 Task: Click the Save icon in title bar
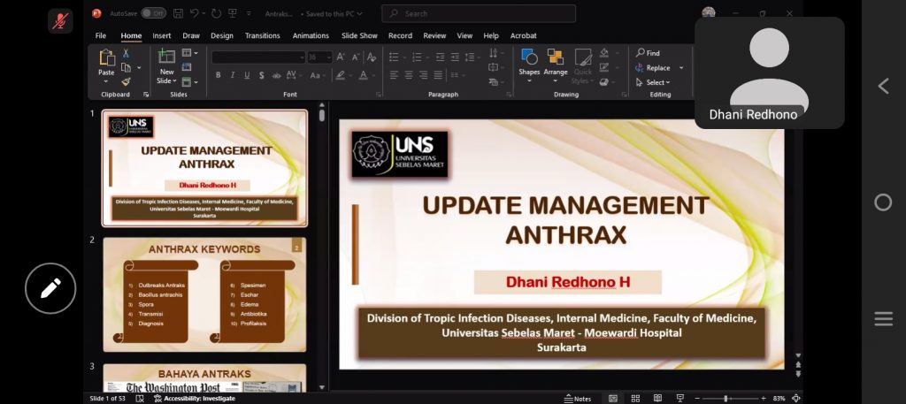(178, 13)
